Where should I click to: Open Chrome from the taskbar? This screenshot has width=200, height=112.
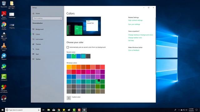[x=59, y=110]
